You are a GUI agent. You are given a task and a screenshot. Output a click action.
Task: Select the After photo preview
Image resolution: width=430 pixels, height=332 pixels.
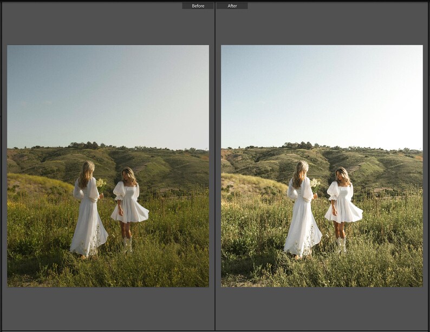322,166
